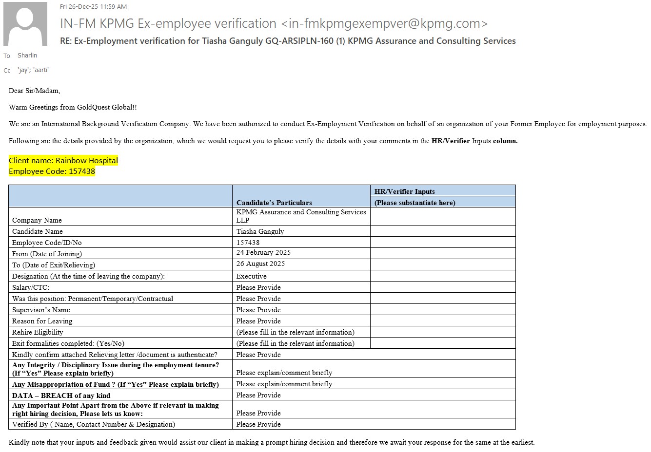
Task: Click HR/Verifier input cell for Reason for Leaving
Action: point(442,321)
